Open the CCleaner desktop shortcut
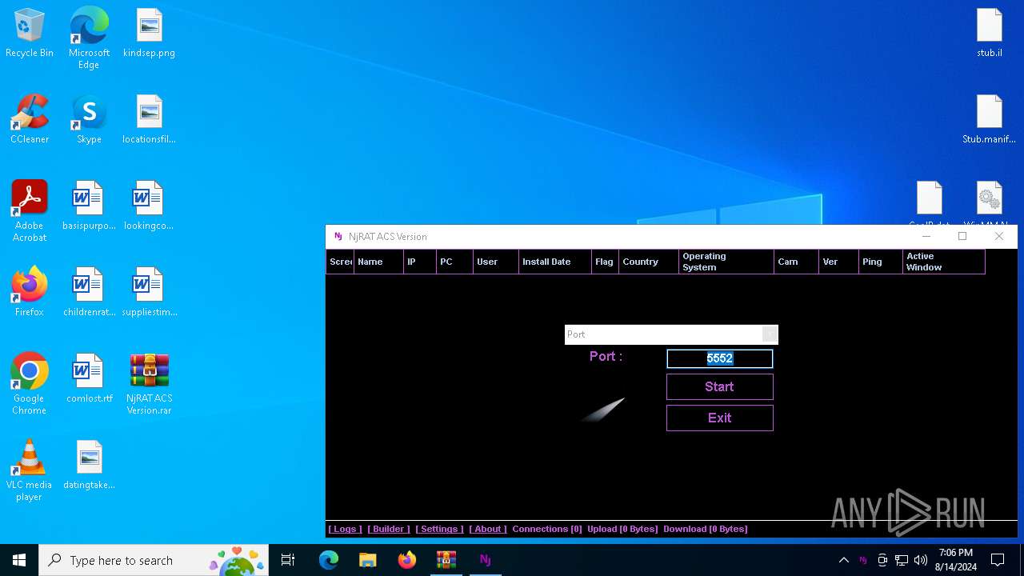 point(30,120)
